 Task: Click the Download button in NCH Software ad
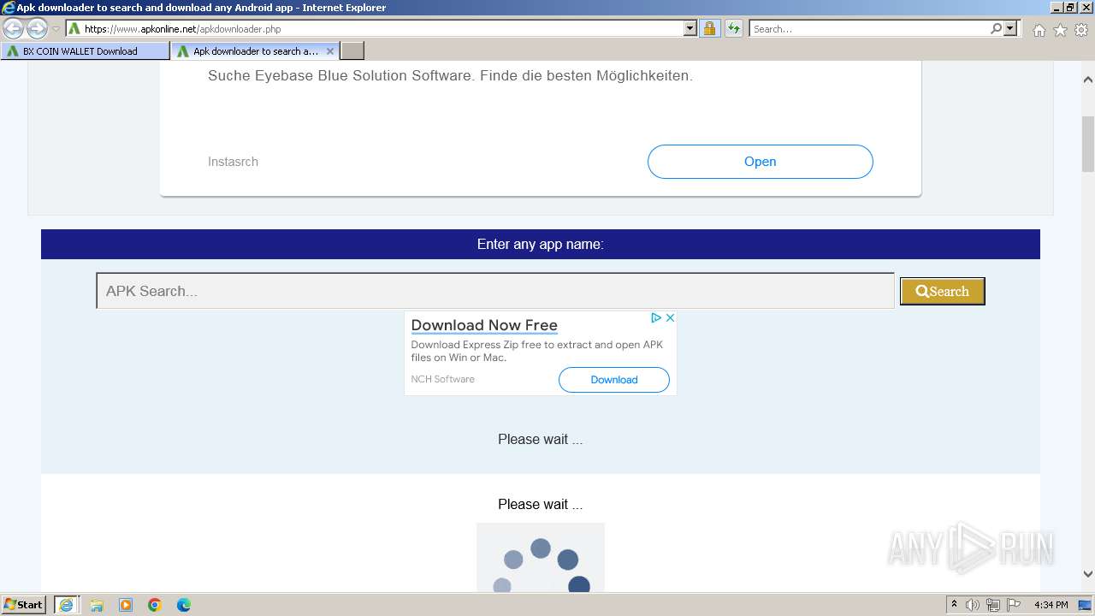tap(614, 380)
